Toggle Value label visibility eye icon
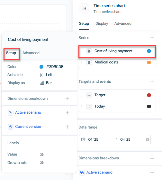This screenshot has width=162, height=180. coord(42,155)
